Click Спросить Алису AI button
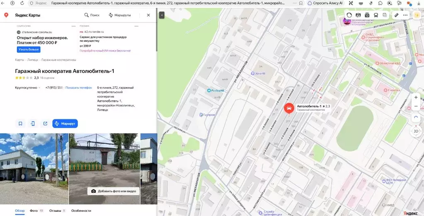Image resolution: width=424 pixels, height=216 pixels. pos(325,3)
